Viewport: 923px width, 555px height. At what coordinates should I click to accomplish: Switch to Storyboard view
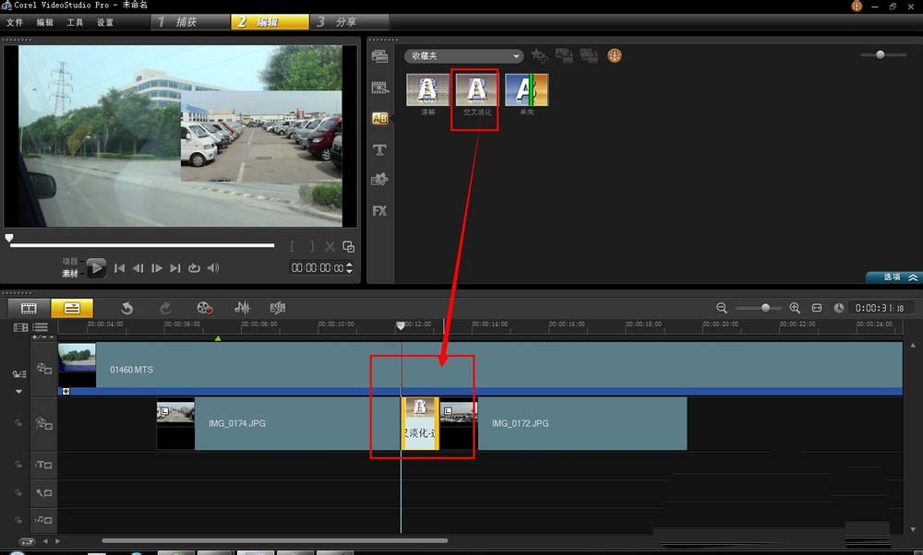(29, 308)
